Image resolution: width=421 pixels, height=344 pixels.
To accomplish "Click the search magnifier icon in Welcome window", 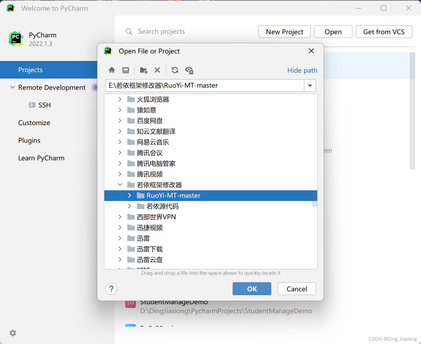I will [x=129, y=32].
